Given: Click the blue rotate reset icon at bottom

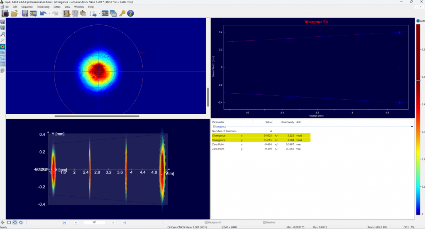Looking at the screenshot, I should point(21,222).
